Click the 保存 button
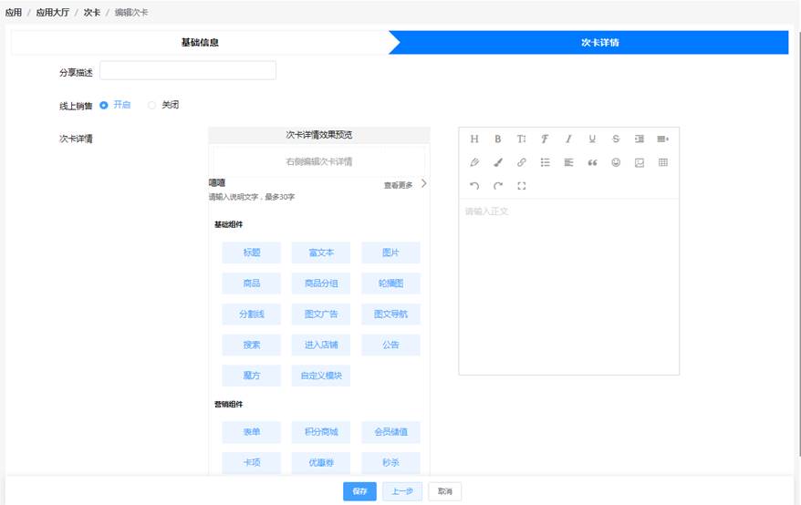Image resolution: width=801 pixels, height=505 pixels. (x=359, y=491)
